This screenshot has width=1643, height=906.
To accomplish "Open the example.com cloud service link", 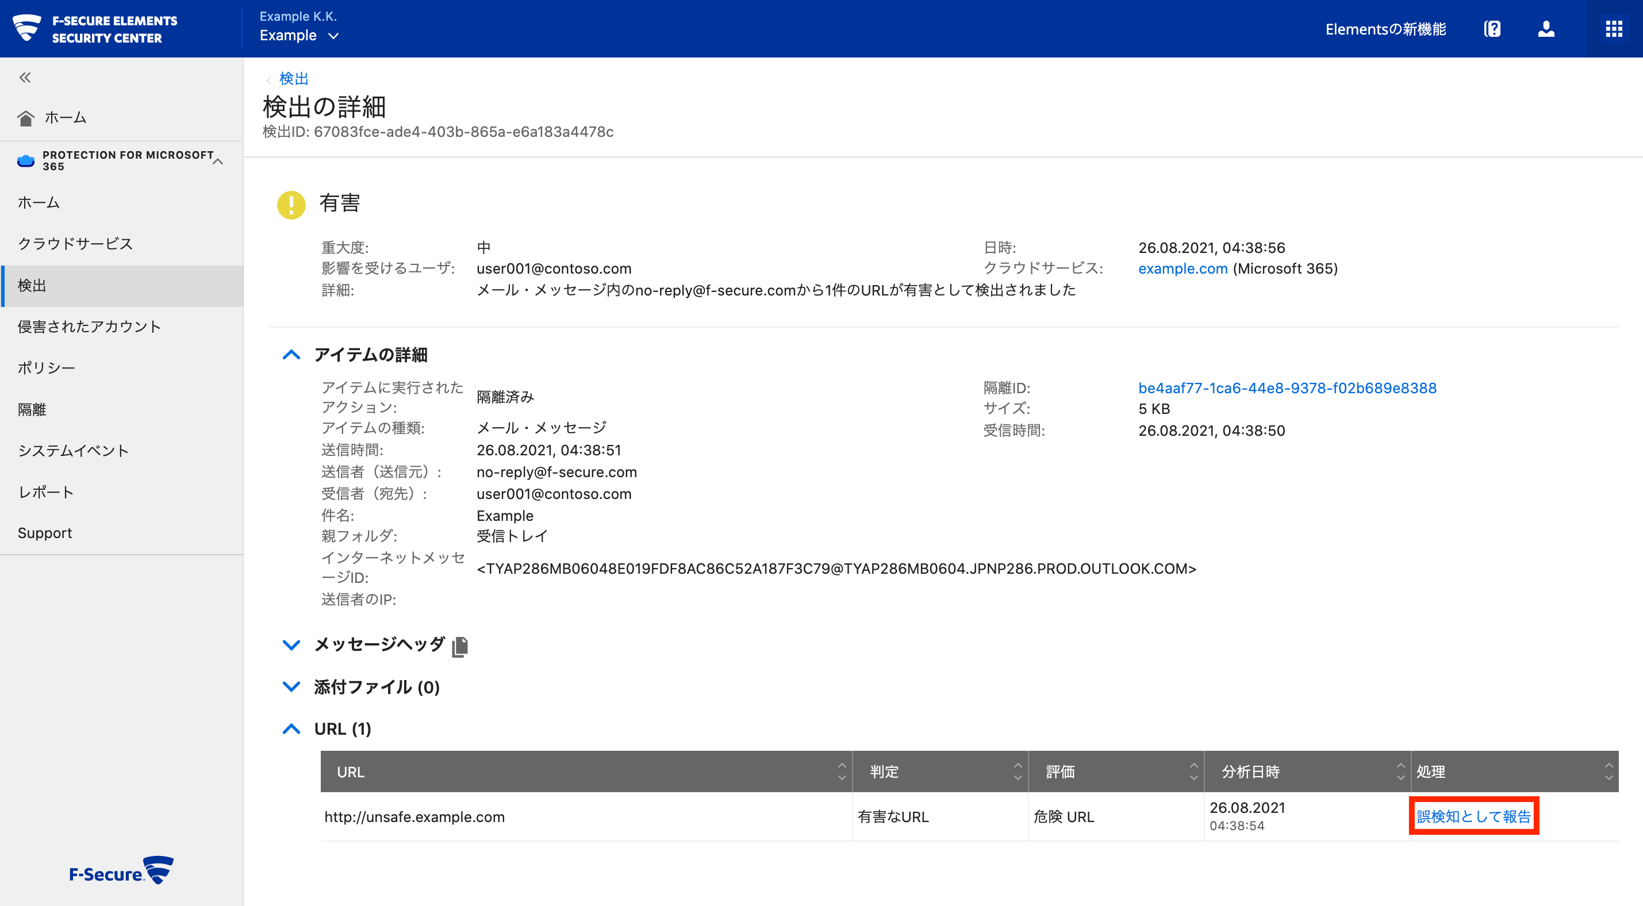I will [x=1183, y=268].
